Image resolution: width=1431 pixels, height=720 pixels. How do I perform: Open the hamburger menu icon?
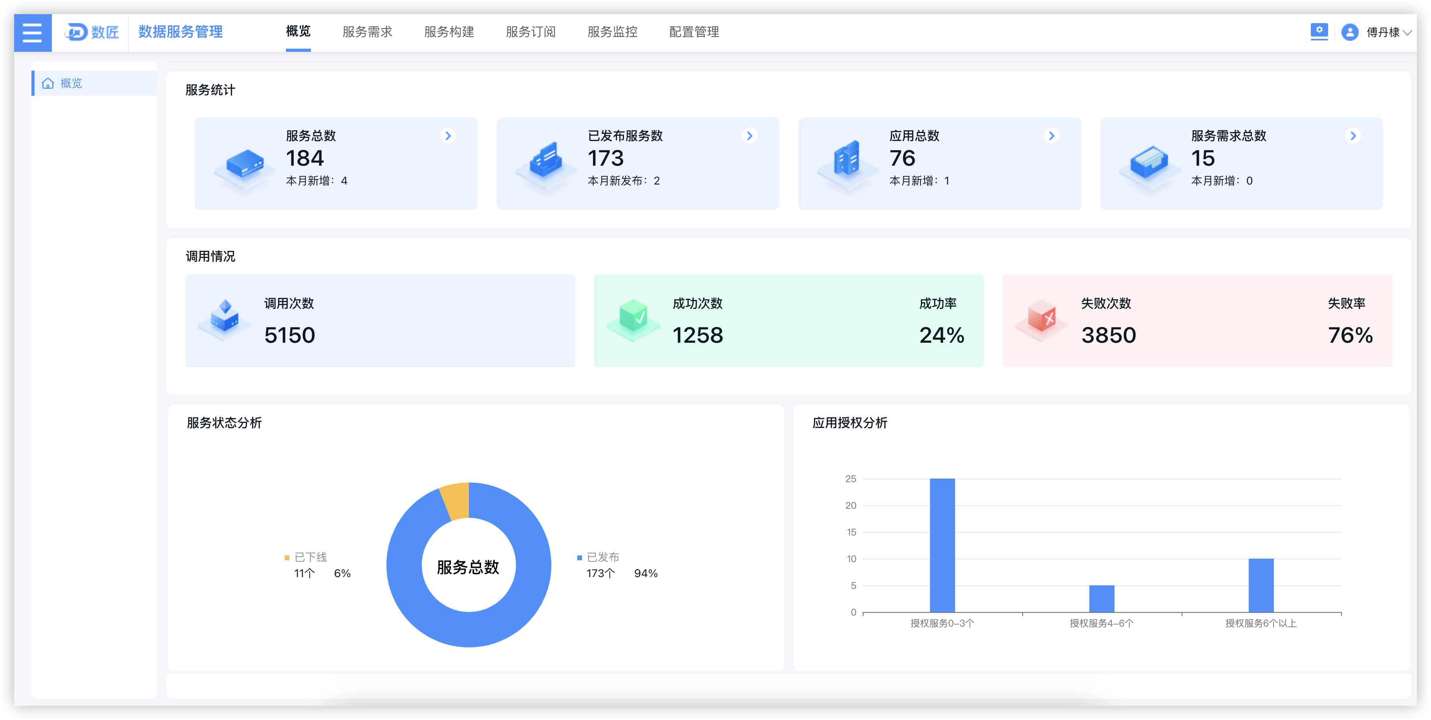pyautogui.click(x=32, y=33)
